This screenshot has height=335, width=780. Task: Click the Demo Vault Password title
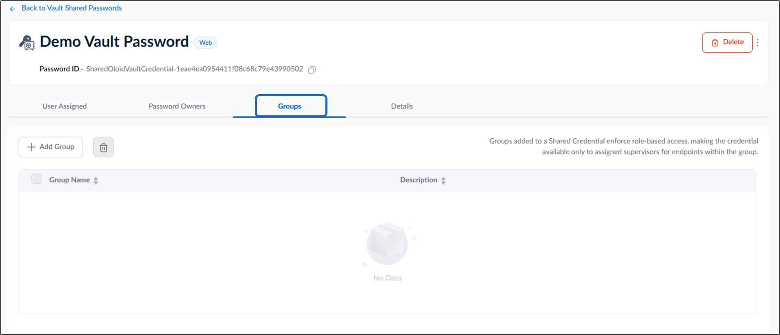click(114, 42)
